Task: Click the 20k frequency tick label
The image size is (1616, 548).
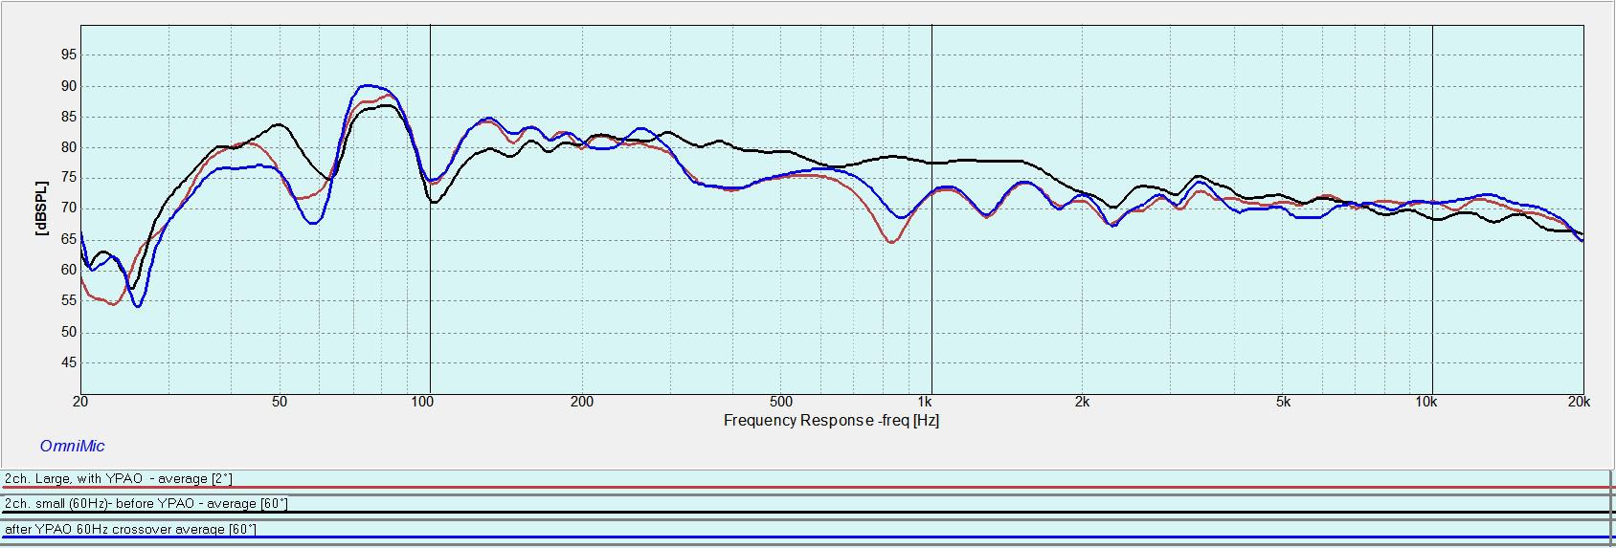Action: click(1579, 402)
